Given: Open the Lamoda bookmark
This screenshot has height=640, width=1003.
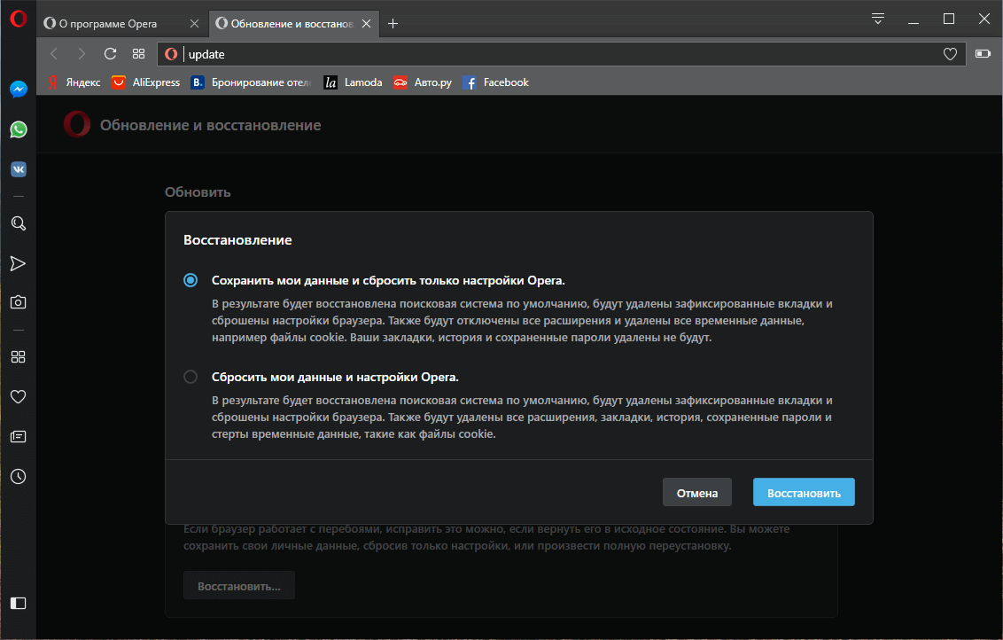Looking at the screenshot, I should [354, 82].
